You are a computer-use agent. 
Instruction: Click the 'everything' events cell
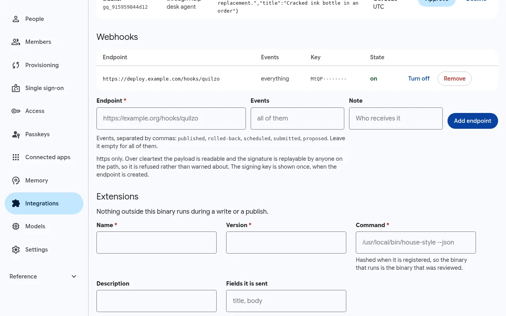275,79
